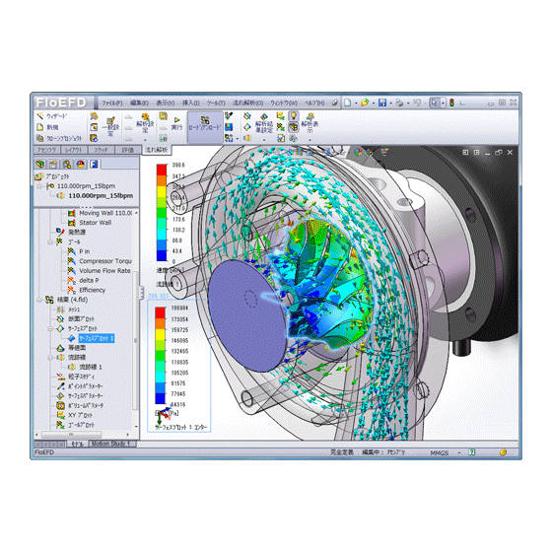This screenshot has width=552, height=552.
Task: Collapse the ゴール goals tree node
Action: (x=50, y=241)
